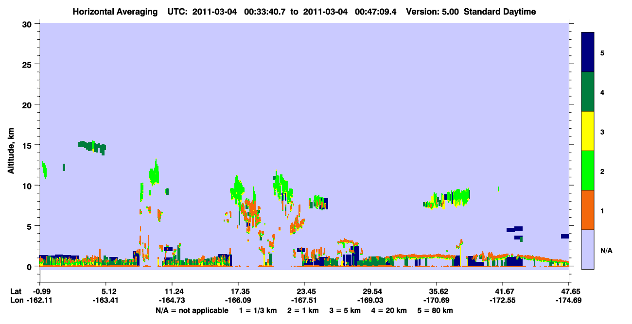Click the 'Lon' row label
This screenshot has height=324, width=632.
point(17,301)
